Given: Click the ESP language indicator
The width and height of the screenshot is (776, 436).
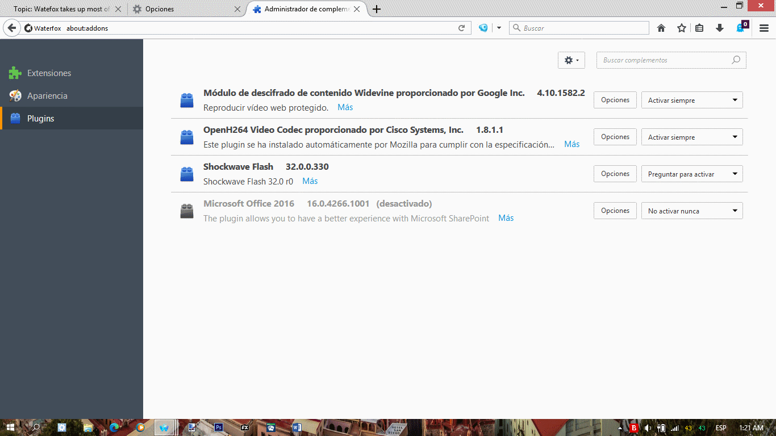Looking at the screenshot, I should point(721,427).
